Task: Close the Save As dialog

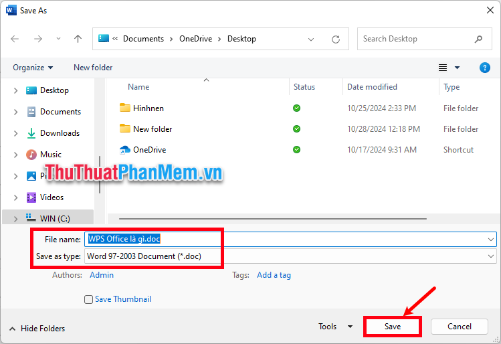Action: click(x=490, y=10)
